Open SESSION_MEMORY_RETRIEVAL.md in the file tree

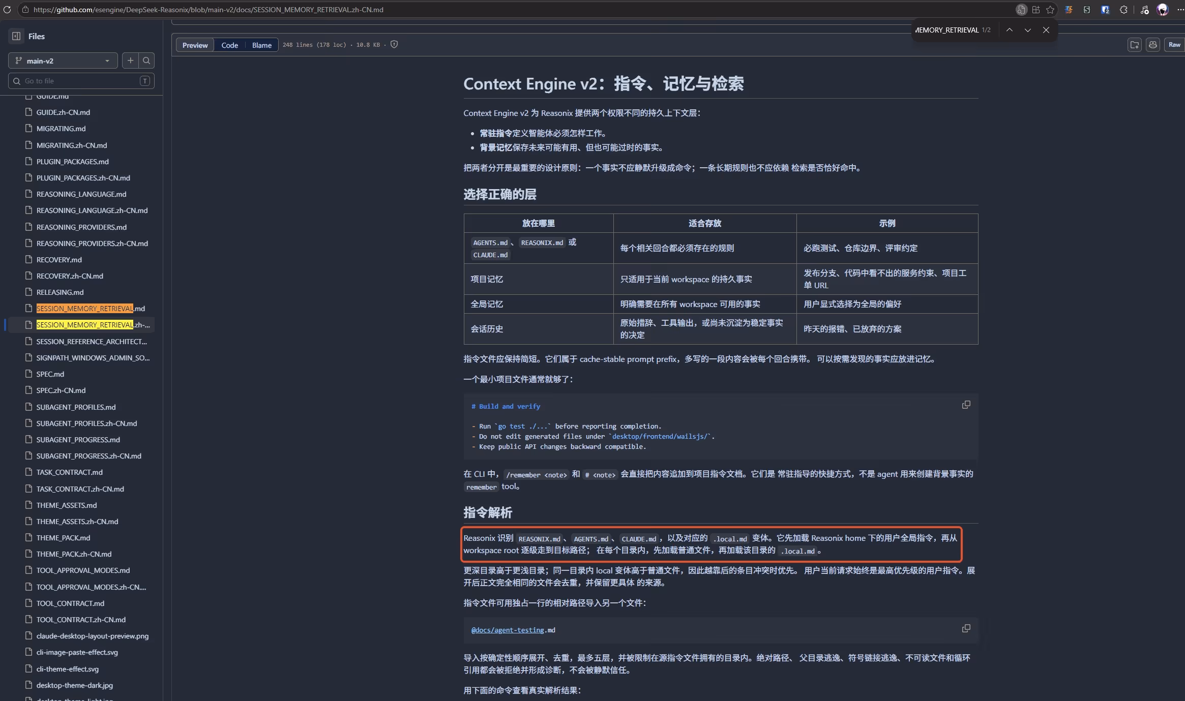(91, 309)
